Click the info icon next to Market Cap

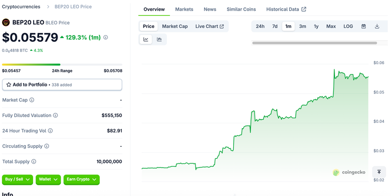[32, 100]
